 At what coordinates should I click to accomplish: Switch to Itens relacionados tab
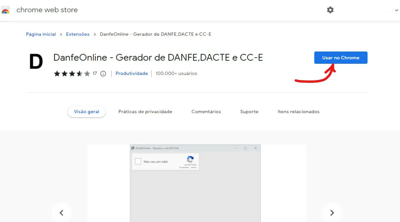pyautogui.click(x=299, y=112)
